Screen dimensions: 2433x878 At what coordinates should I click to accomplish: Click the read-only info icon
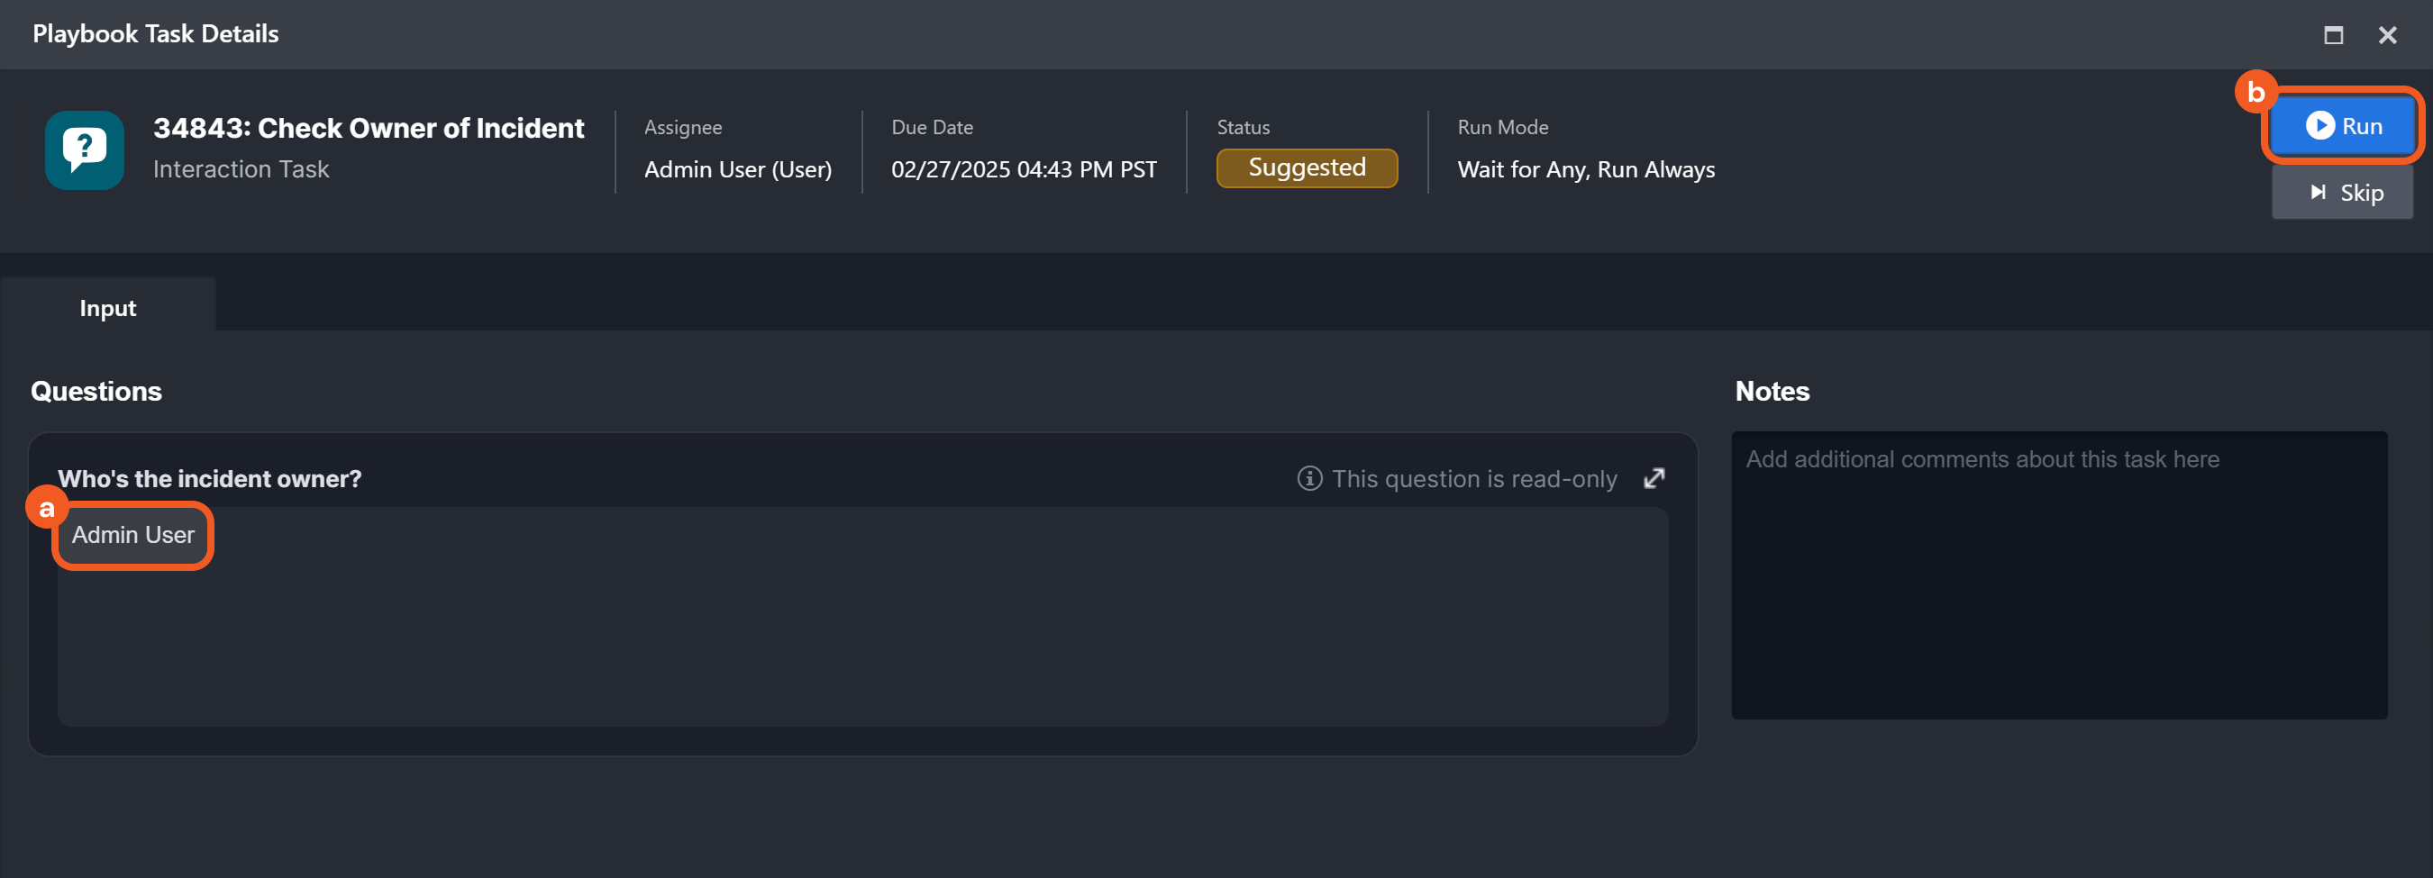tap(1309, 479)
